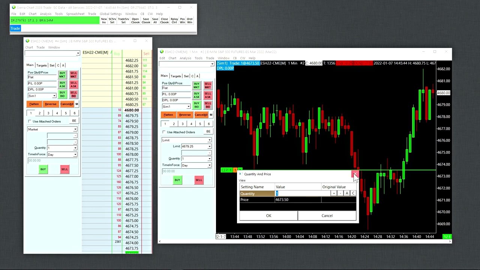
Task: Open the Limit price 4679.25 dropdown
Action: 209,147
